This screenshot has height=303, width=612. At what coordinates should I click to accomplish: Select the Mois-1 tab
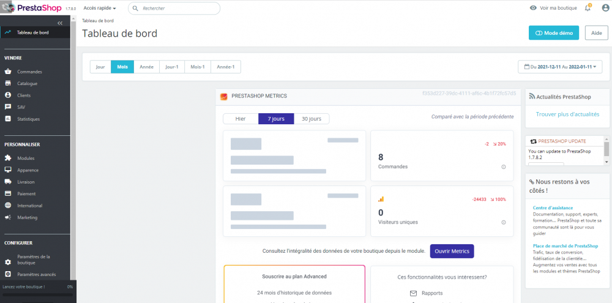(197, 67)
